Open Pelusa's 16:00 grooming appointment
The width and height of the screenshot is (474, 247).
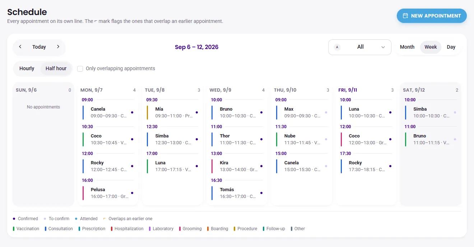click(x=108, y=193)
